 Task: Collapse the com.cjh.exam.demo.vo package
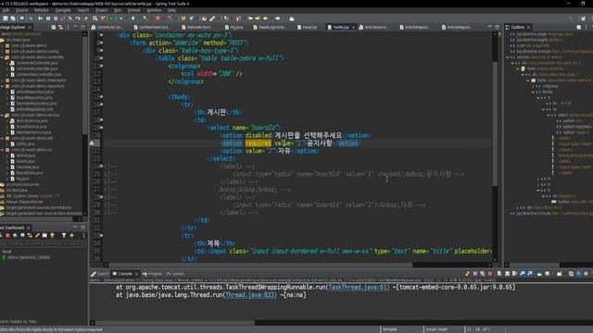coord(2,150)
